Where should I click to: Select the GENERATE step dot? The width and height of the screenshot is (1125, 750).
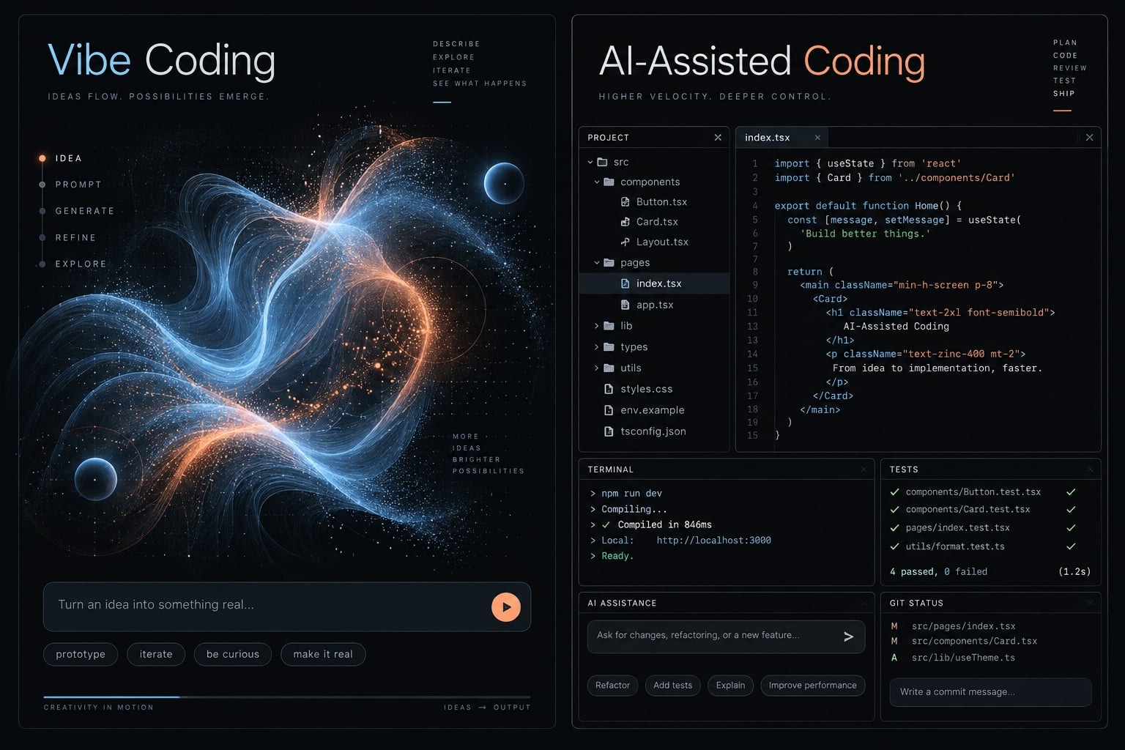point(42,211)
